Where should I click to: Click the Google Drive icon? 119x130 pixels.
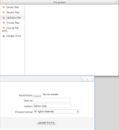point(4,36)
